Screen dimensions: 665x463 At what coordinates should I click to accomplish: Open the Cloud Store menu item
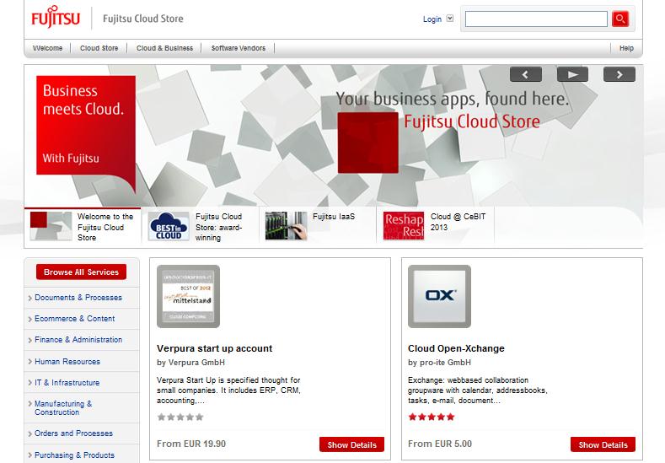99,48
